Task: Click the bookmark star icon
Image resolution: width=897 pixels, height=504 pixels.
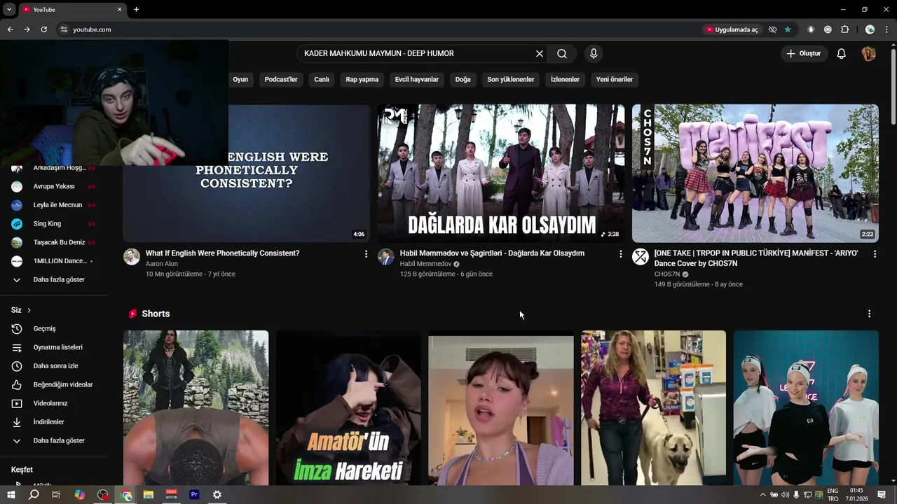Action: point(788,29)
